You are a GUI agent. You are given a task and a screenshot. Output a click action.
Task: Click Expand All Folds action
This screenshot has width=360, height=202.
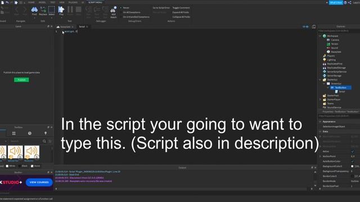click(181, 12)
